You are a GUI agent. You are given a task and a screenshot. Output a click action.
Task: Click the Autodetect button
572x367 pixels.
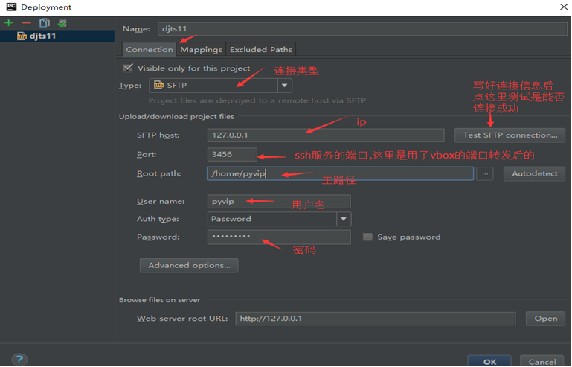(x=534, y=174)
